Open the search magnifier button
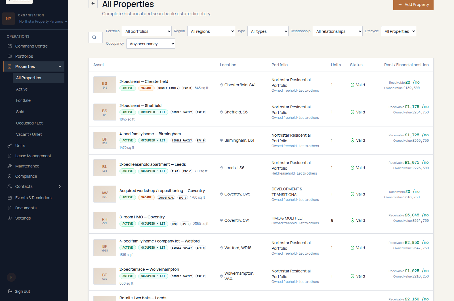This screenshot has height=301, width=454. (x=95, y=37)
